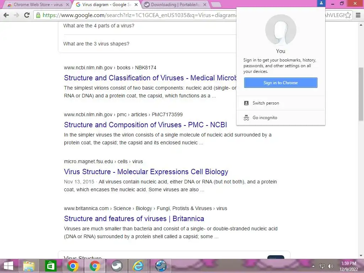
Task: Open second active Chrome taskbar icon
Action: pyautogui.click(x=95, y=266)
